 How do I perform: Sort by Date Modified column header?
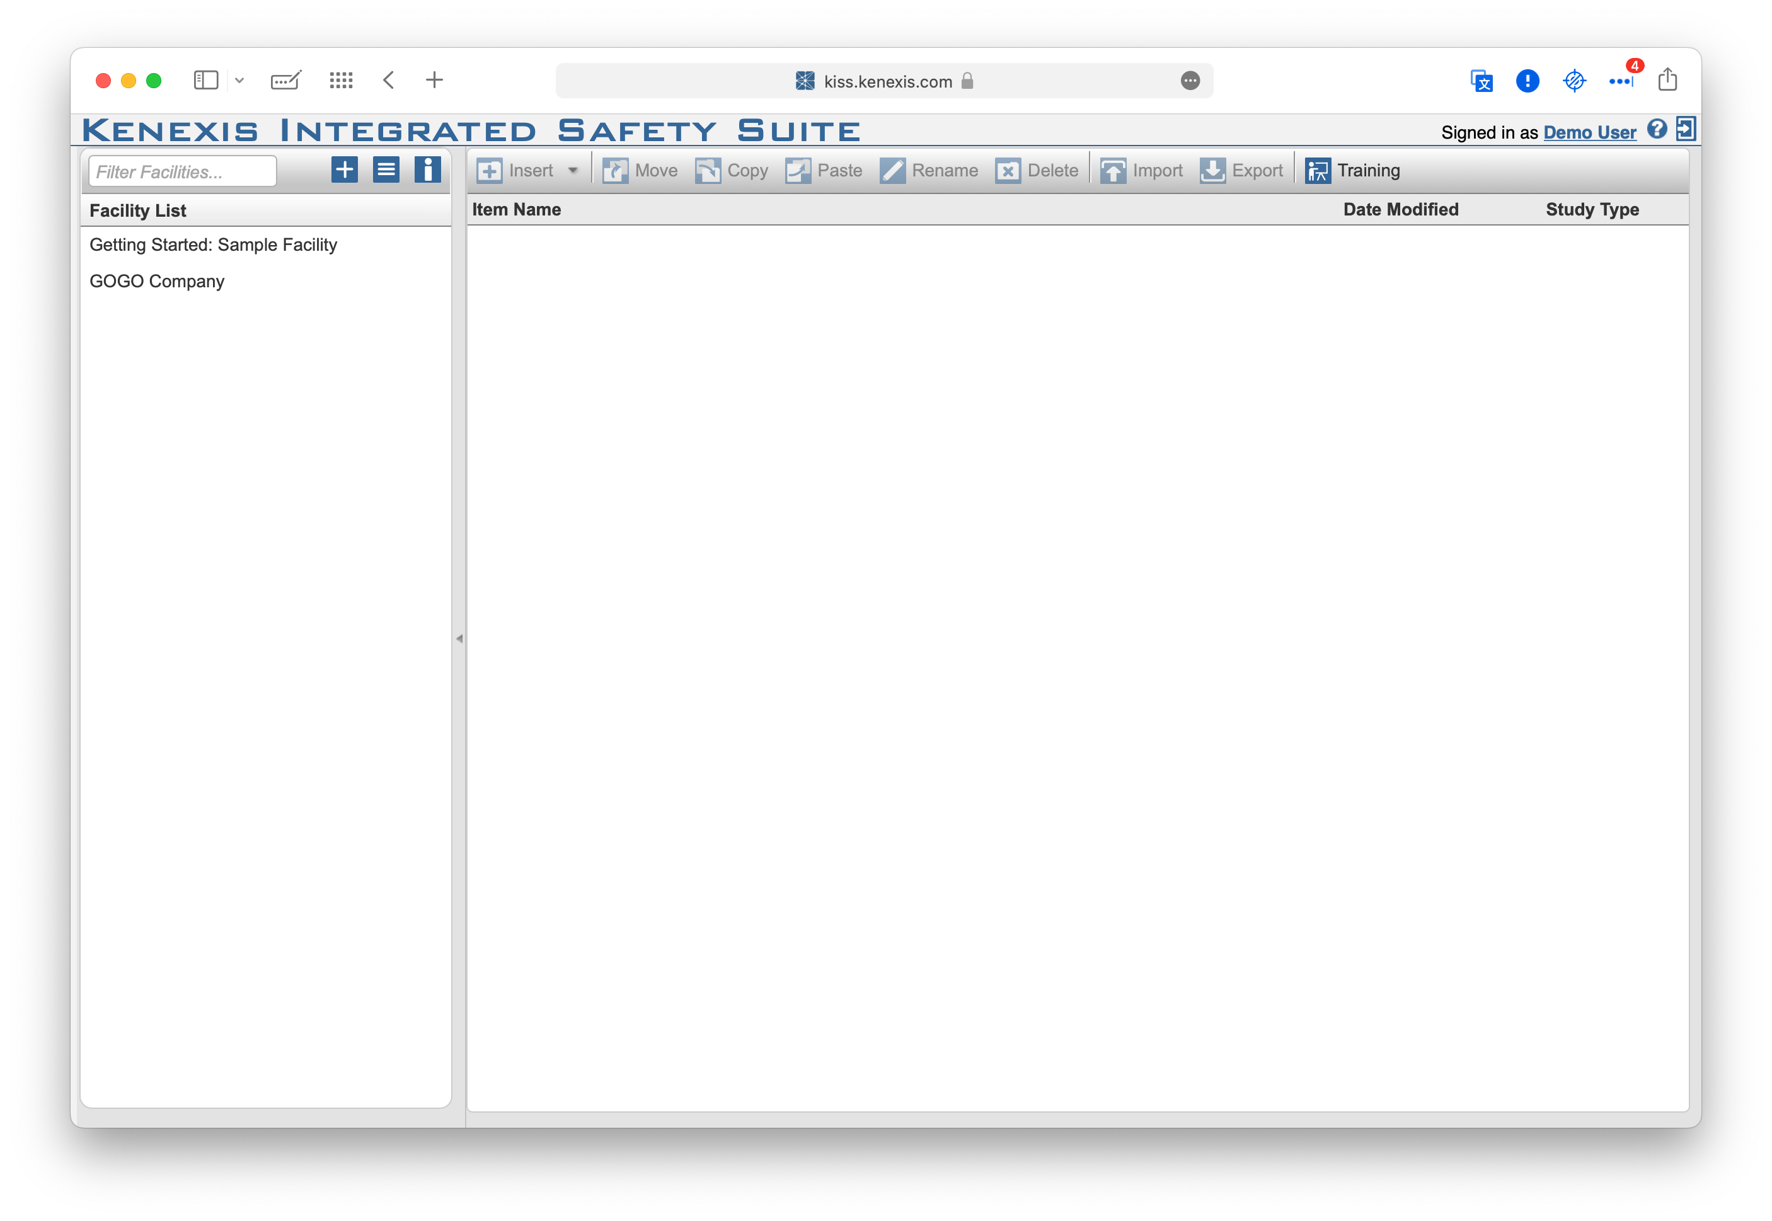point(1400,210)
